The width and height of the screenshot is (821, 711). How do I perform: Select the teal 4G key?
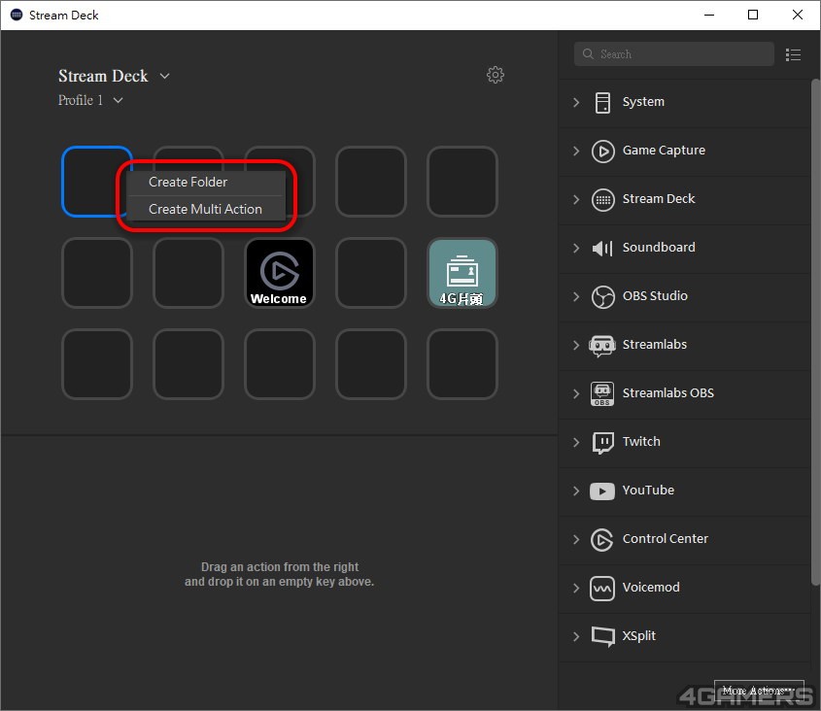462,273
